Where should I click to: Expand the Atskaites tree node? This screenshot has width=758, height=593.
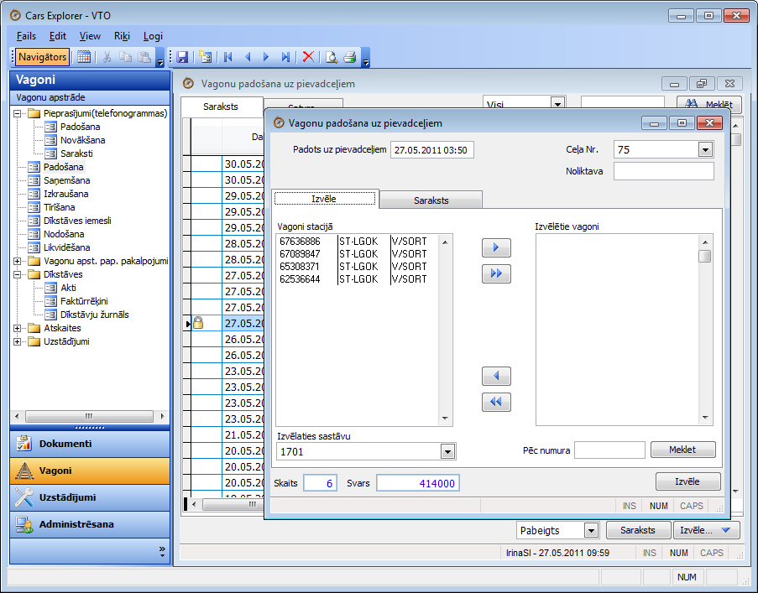click(18, 328)
